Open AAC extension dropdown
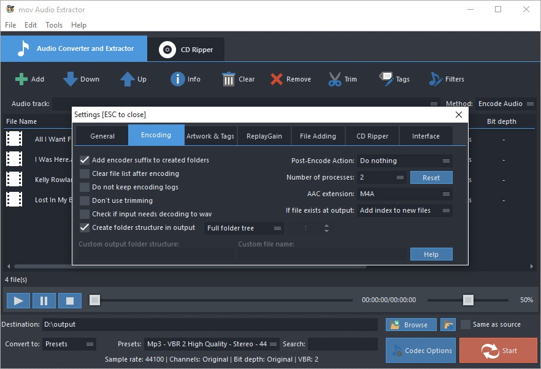 point(404,194)
